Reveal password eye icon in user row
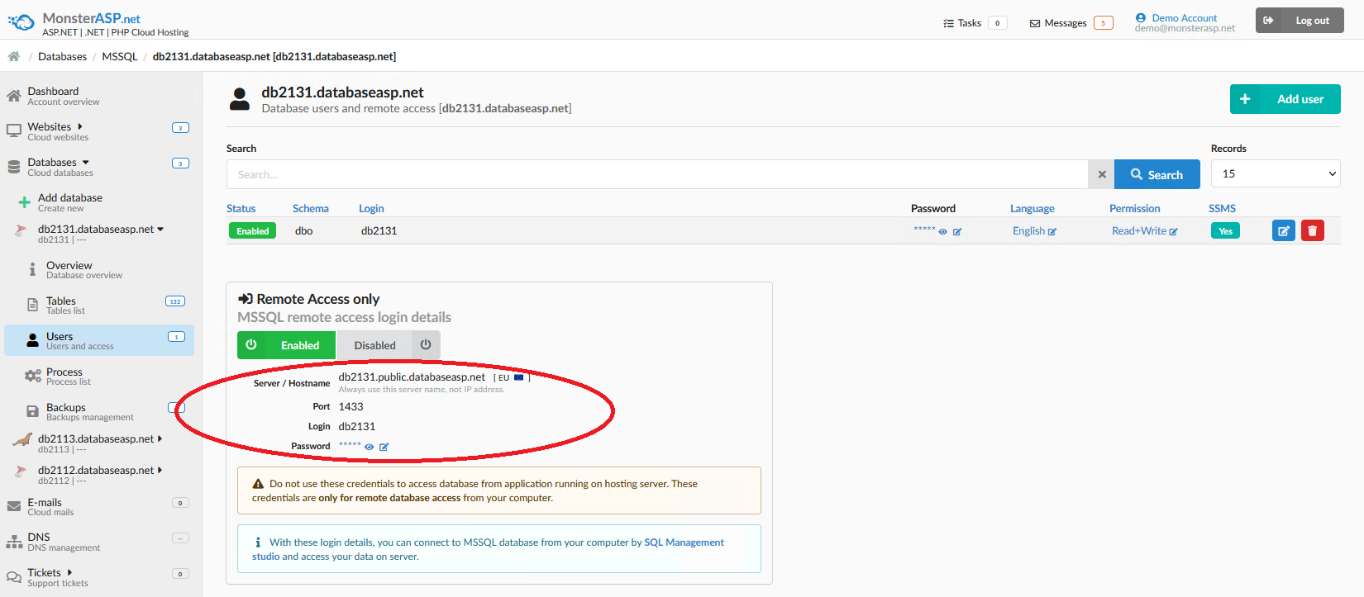The height and width of the screenshot is (597, 1364). click(x=942, y=232)
